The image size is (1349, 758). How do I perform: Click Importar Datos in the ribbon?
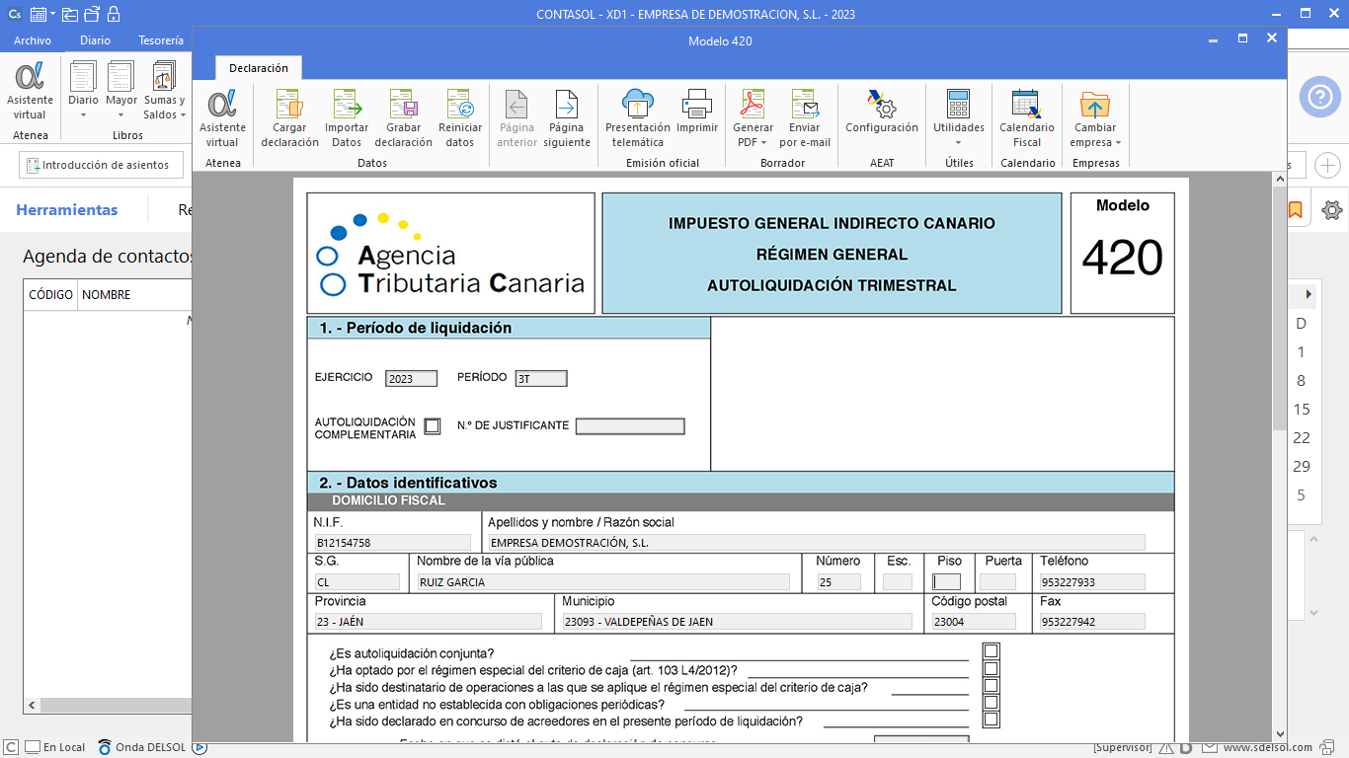tap(347, 117)
